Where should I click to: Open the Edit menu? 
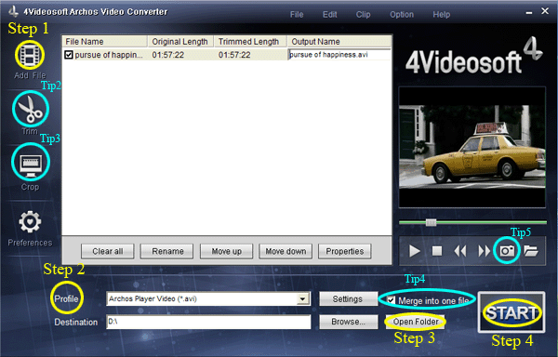click(x=329, y=15)
